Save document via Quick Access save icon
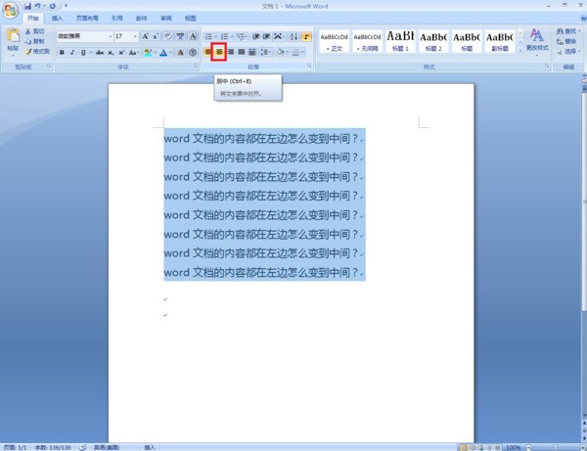 click(27, 6)
